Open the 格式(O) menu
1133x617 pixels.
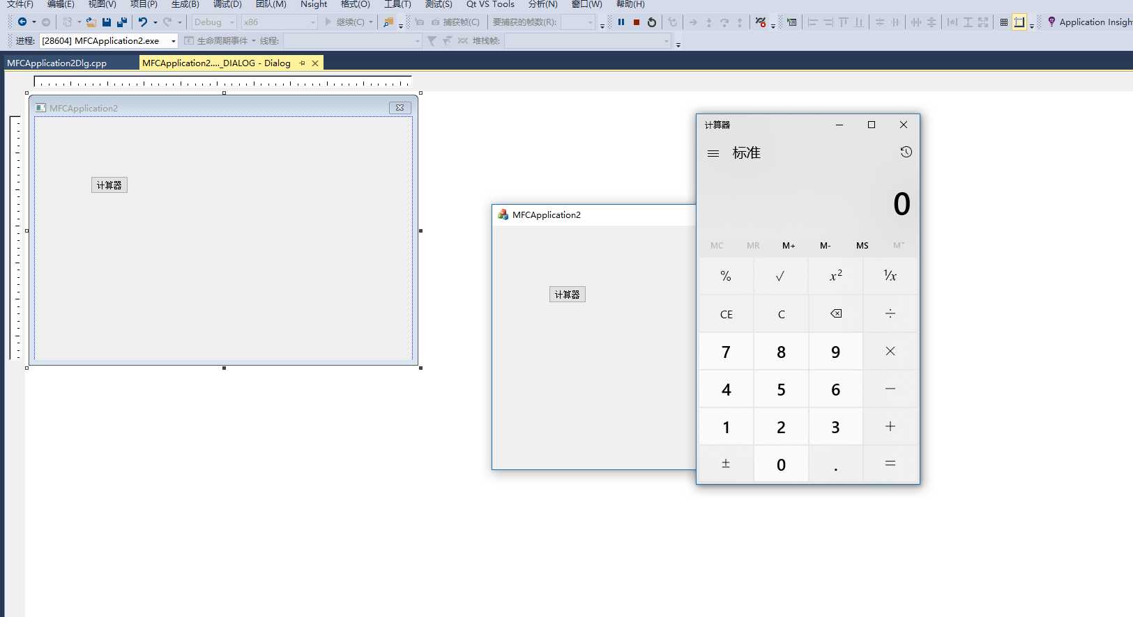(356, 4)
